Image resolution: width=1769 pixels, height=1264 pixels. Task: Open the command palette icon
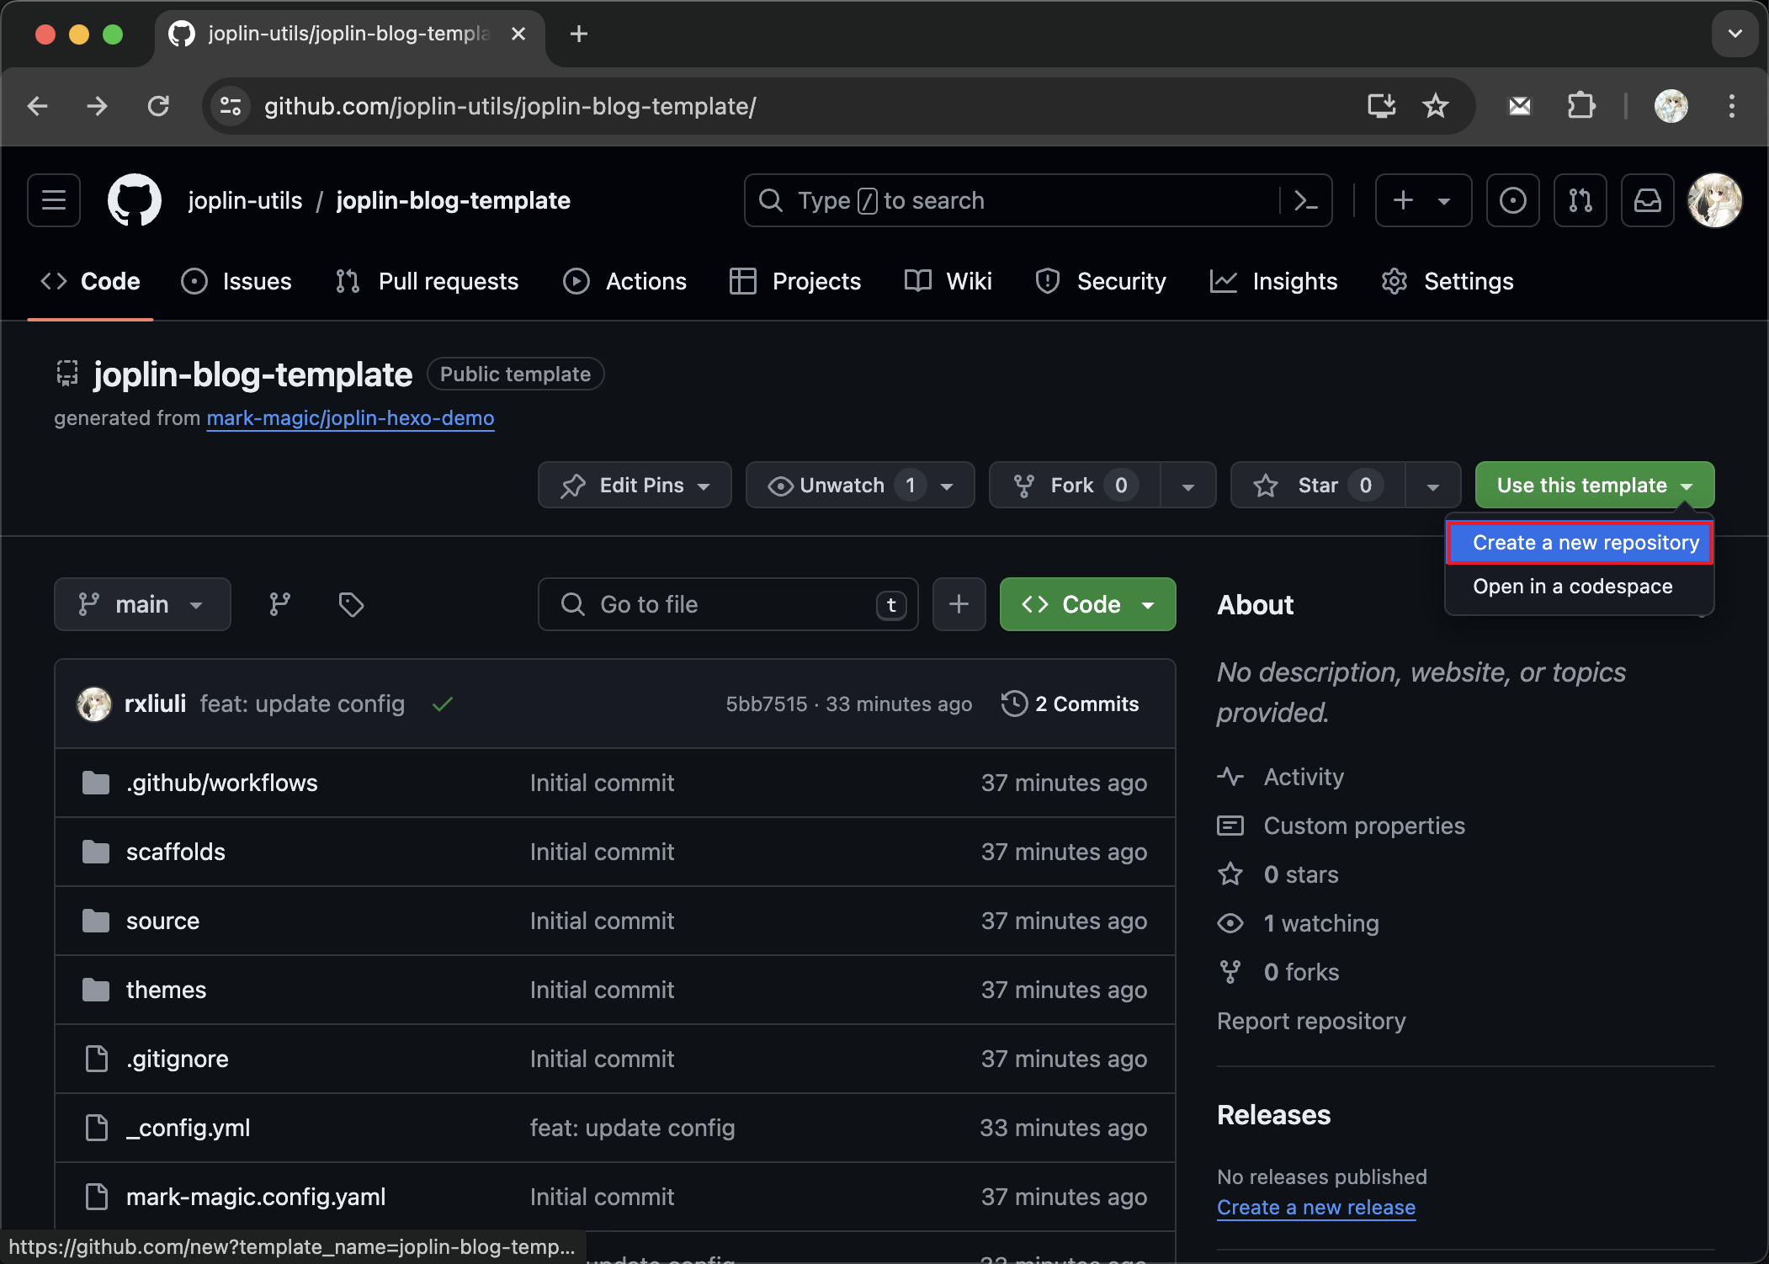pyautogui.click(x=1305, y=200)
